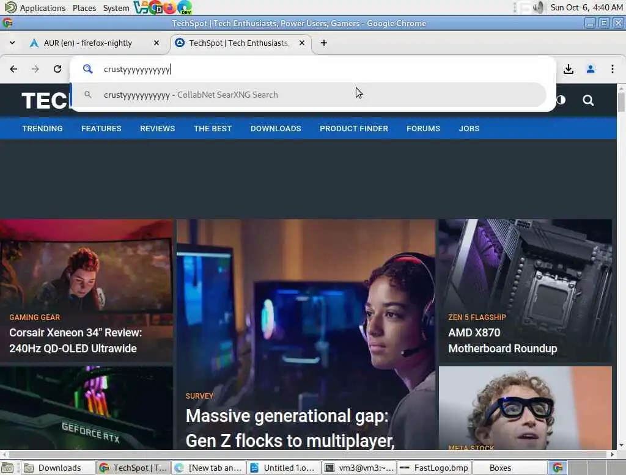626x475 pixels.
Task: Switch to the Downloads window in taskbar
Action: coord(58,468)
